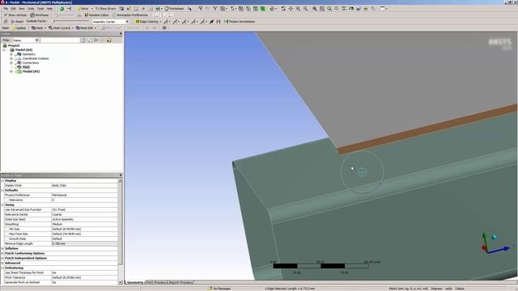Switch to the Print Preview tab
Screen dimensions: 518x291
pos(156,282)
